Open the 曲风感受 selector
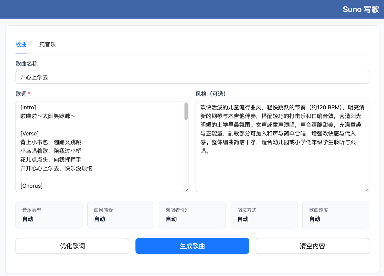 (x=120, y=215)
